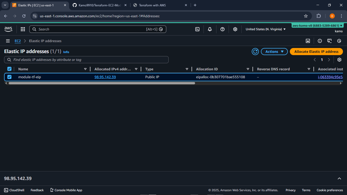
Task: Toggle the bookmark star in the address bar
Action: [306, 16]
